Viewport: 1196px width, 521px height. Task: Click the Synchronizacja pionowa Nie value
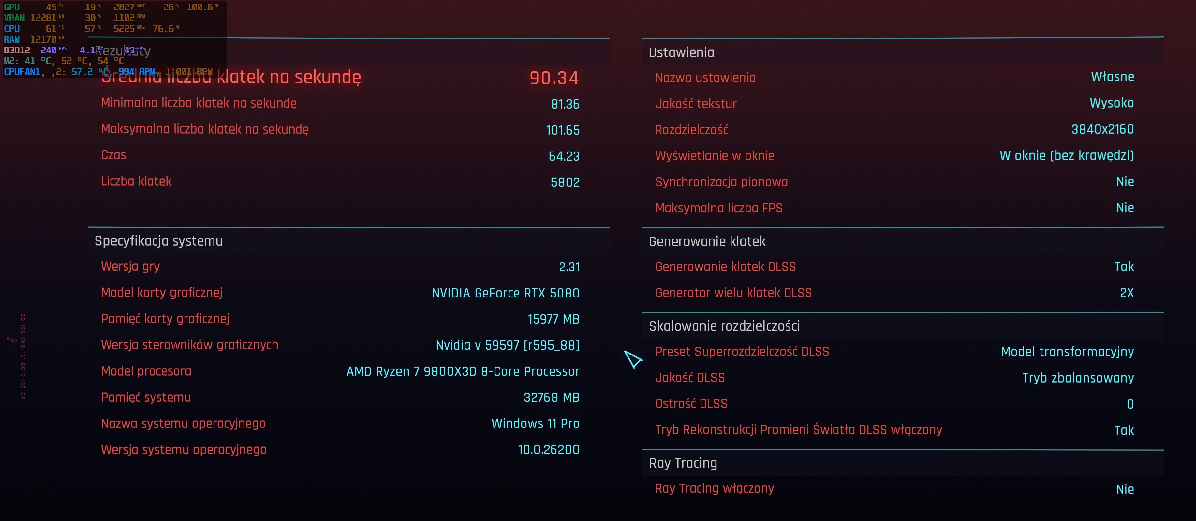1125,181
